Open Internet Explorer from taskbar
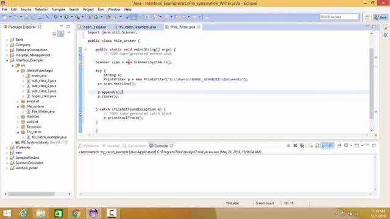Image resolution: width=390 pixels, height=219 pixels. [x=24, y=214]
